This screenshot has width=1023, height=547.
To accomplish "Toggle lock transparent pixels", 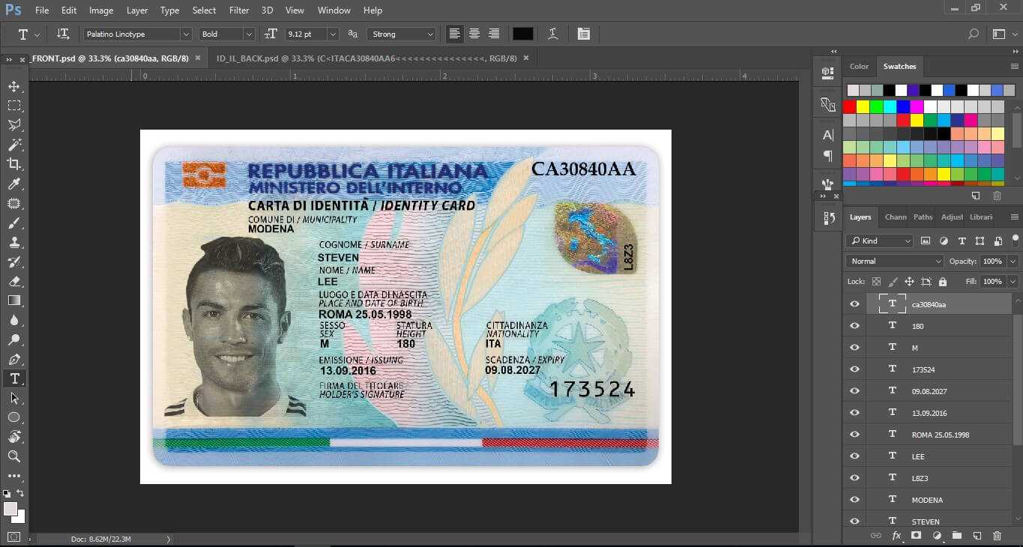I will coord(876,282).
